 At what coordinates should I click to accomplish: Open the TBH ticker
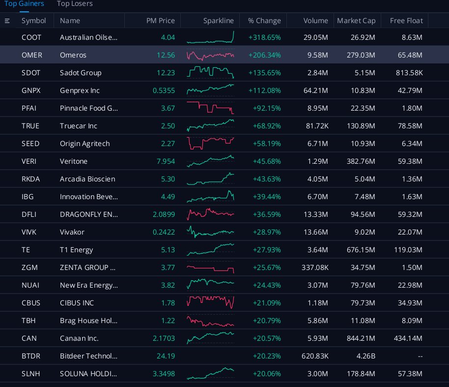28,321
